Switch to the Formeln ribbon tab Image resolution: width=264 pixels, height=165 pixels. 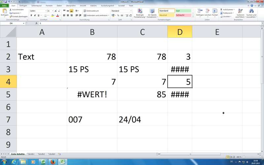coord(49,6)
